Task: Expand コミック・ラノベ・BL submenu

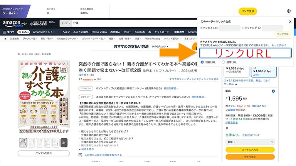Action: (x=93, y=38)
